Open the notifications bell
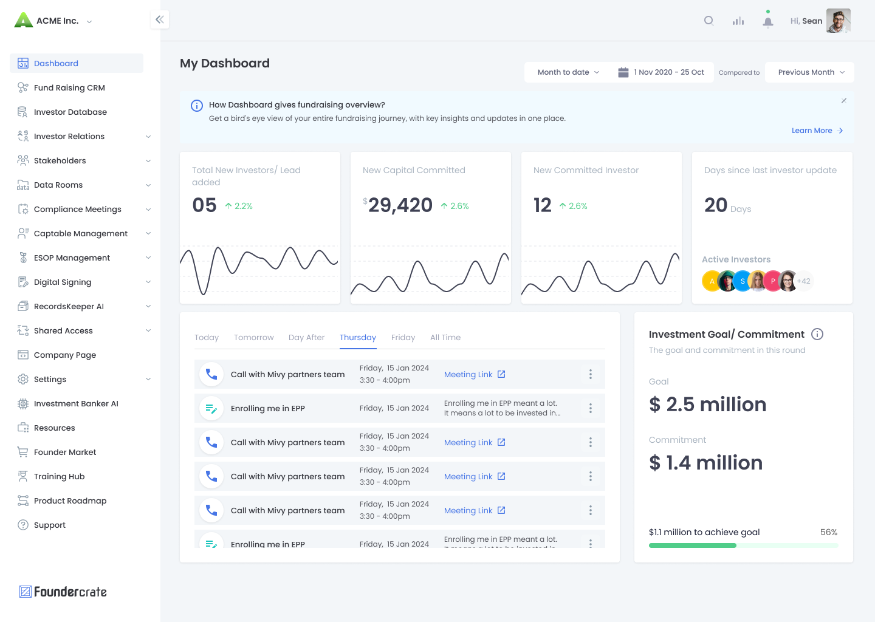875x622 pixels. coord(768,21)
